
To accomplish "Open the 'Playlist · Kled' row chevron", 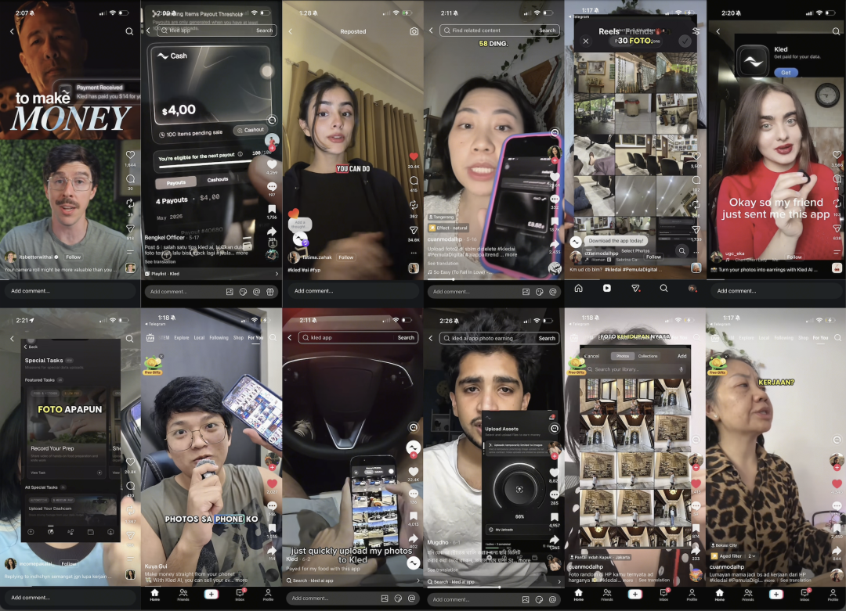I will click(x=277, y=274).
